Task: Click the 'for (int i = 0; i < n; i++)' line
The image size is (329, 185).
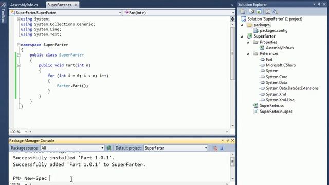Action: 78,76
